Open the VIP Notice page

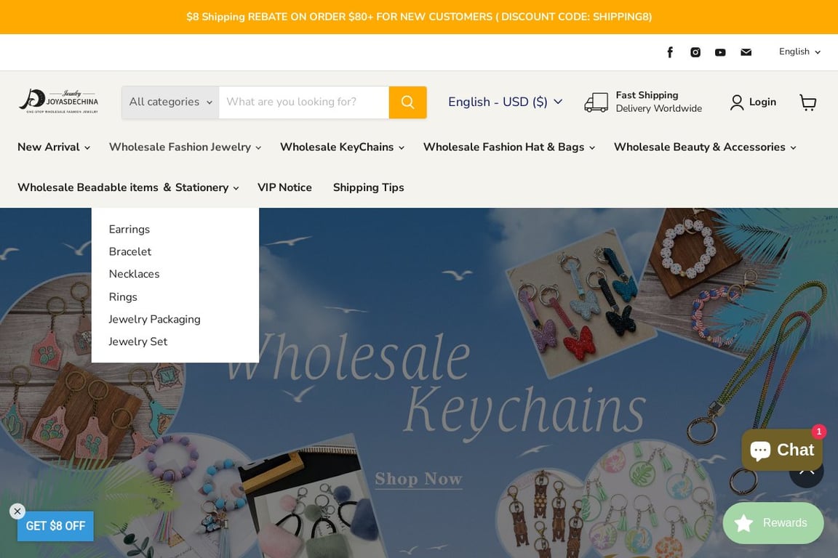285,187
